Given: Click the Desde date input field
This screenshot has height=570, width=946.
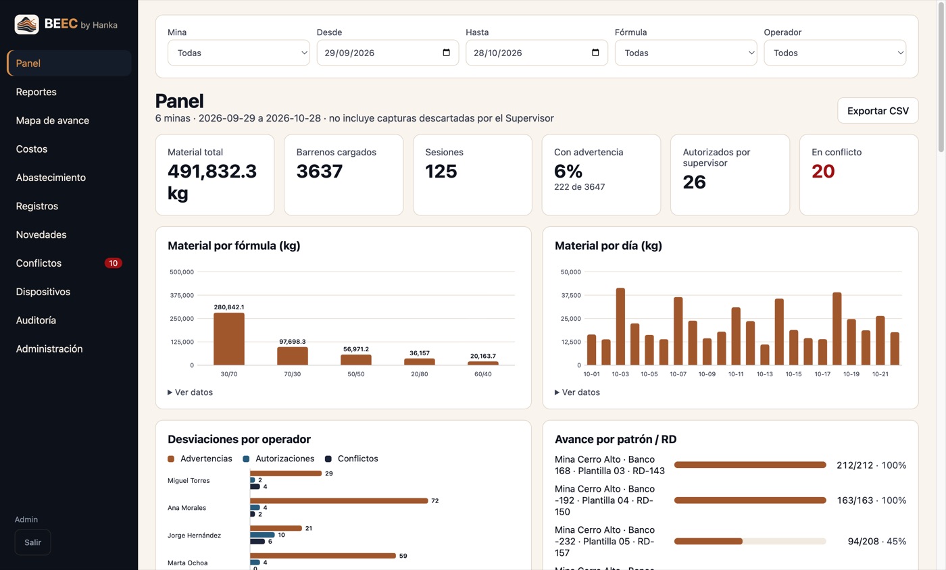Looking at the screenshot, I should click(x=388, y=53).
